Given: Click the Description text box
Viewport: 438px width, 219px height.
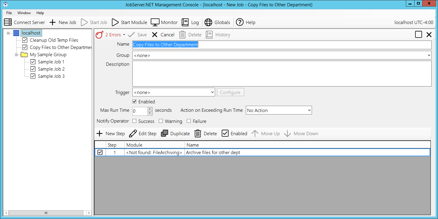Looking at the screenshot, I should (x=282, y=74).
